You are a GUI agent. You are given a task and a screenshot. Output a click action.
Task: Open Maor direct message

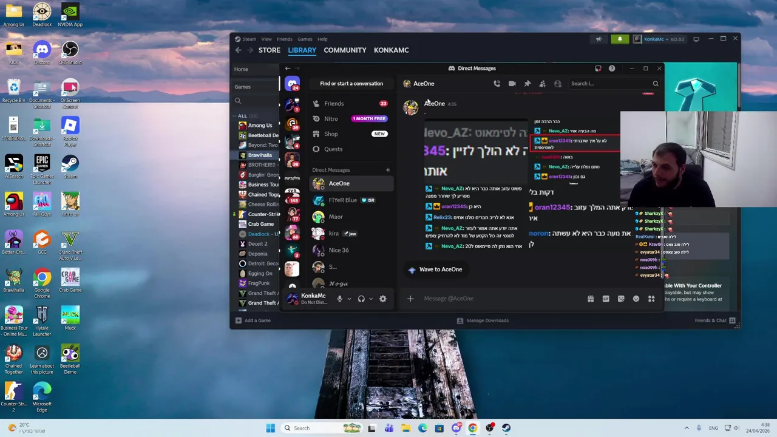[351, 217]
